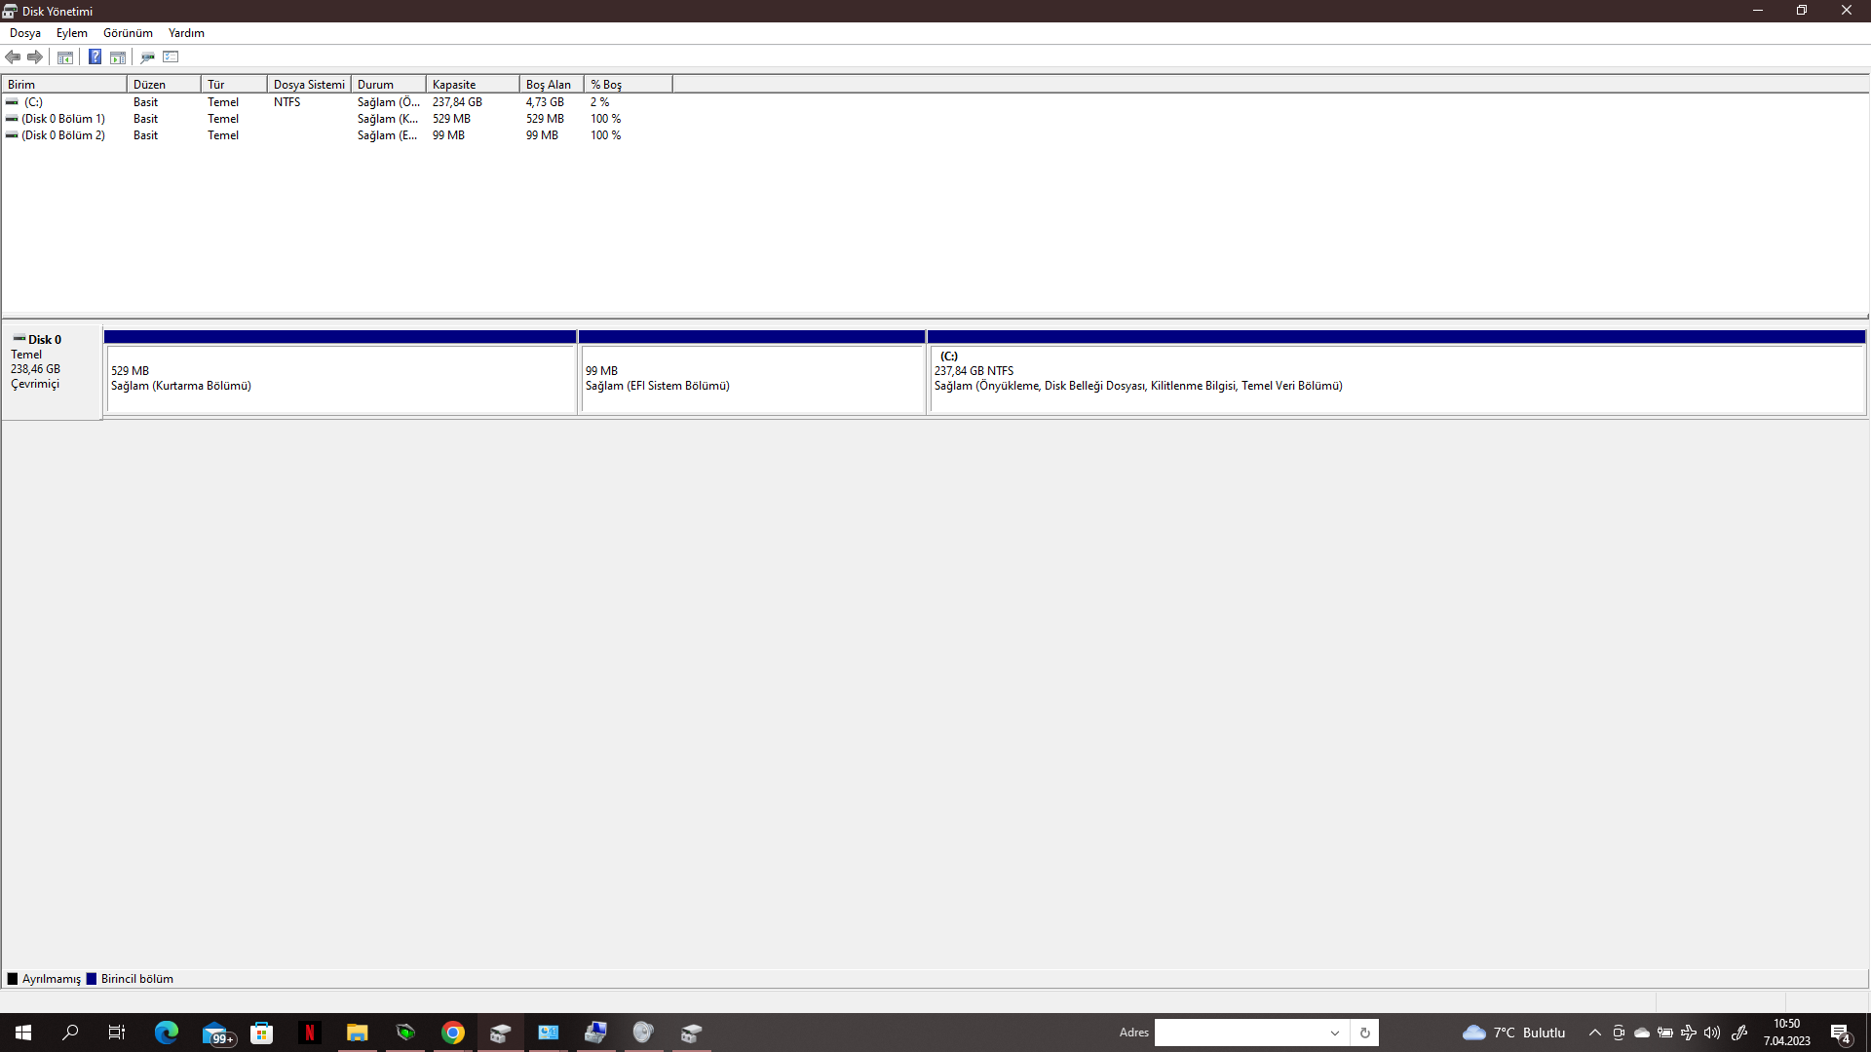Click the Back arrow toolbar icon
This screenshot has height=1052, width=1871.
[13, 56]
